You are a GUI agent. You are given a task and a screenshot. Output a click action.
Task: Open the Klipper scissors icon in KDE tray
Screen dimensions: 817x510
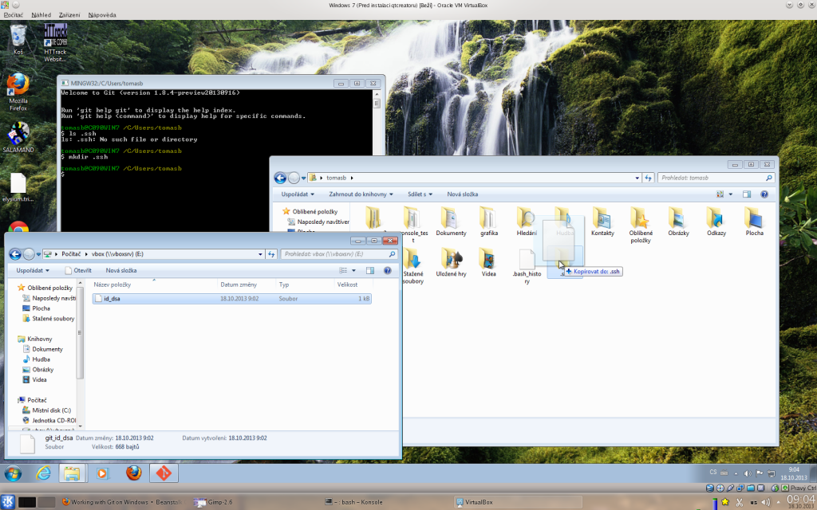pyautogui.click(x=739, y=502)
